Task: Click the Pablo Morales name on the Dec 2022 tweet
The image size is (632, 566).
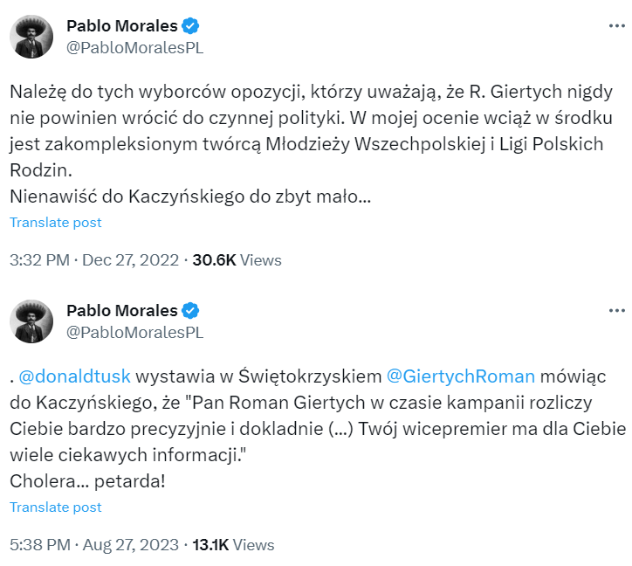Action: tap(121, 25)
